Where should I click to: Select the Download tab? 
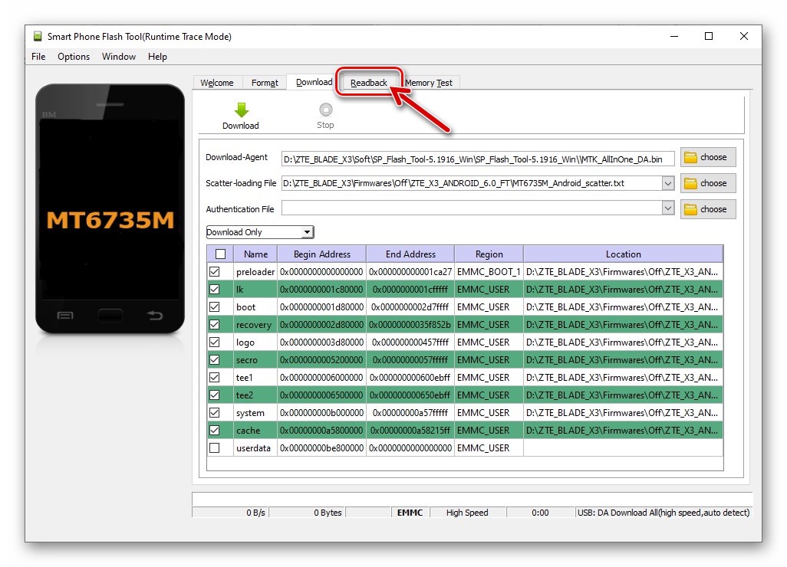(314, 82)
